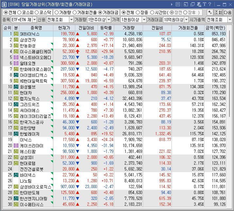
Task: Click the 다음 next button
Action: [x=228, y=12]
